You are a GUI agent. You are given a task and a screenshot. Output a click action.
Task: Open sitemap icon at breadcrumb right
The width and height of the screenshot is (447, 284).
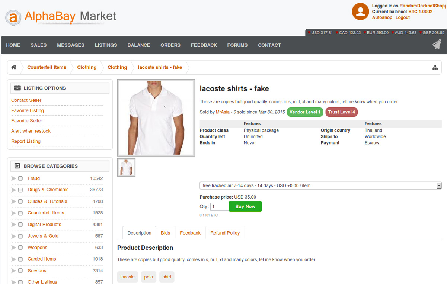(435, 67)
